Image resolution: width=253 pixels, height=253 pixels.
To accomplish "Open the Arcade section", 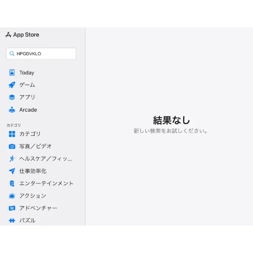I will [x=28, y=110].
